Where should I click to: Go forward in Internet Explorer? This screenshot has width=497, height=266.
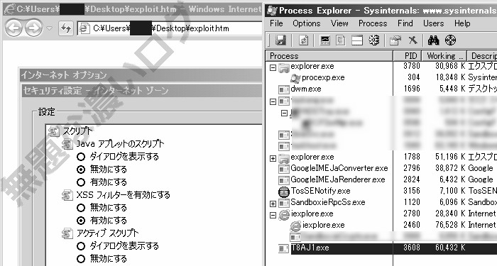(33, 28)
